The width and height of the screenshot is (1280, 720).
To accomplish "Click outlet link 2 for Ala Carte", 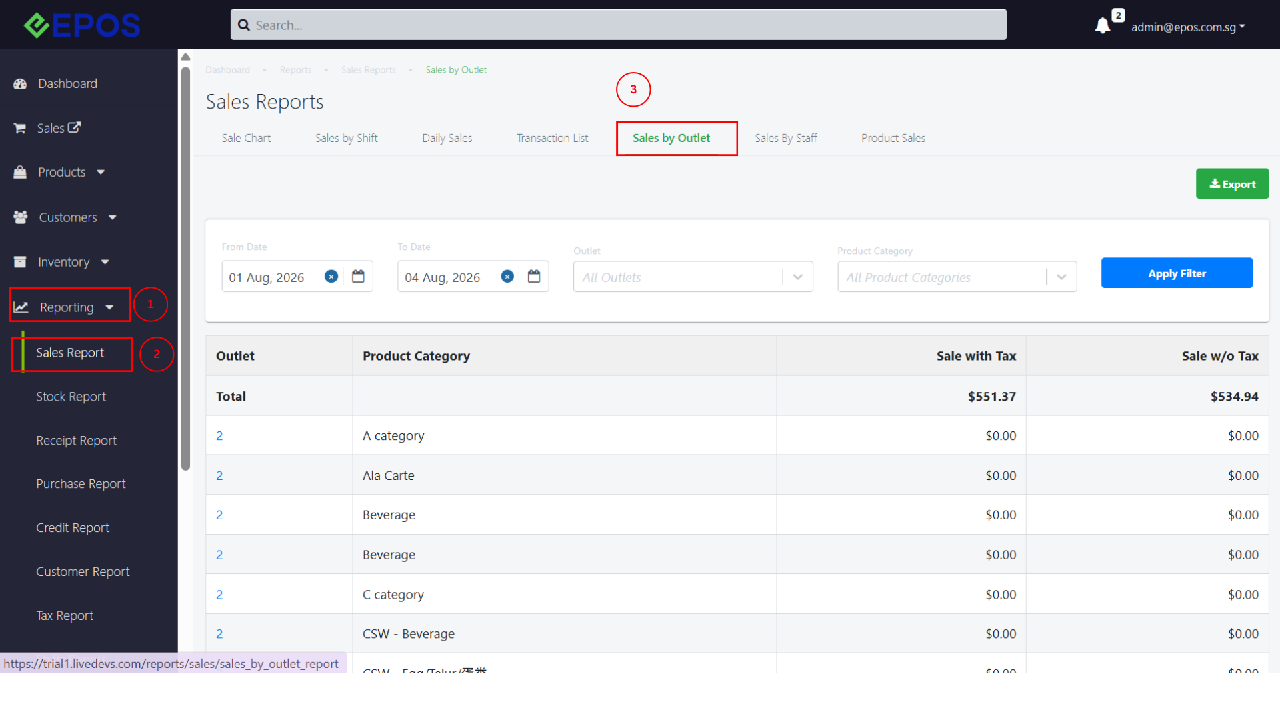I will 219,476.
